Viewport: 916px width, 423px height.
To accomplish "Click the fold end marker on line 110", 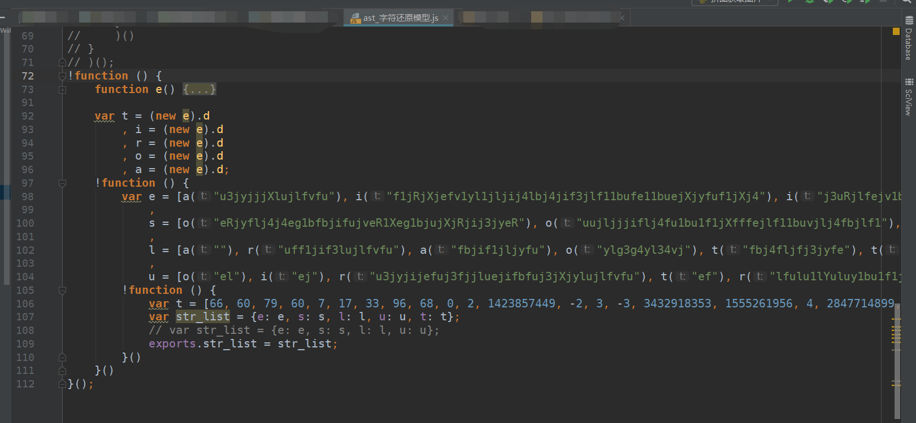I will (x=62, y=358).
